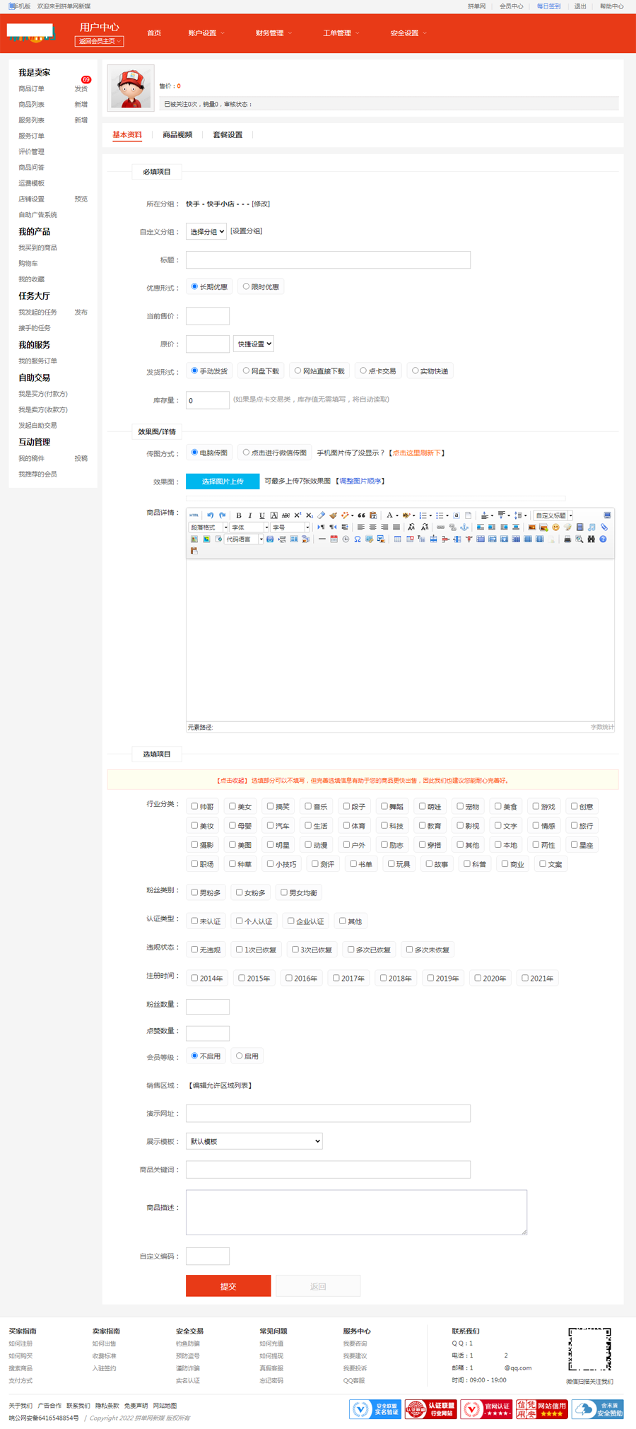Click into the 标题 title input field
636x1429 pixels.
click(x=328, y=260)
